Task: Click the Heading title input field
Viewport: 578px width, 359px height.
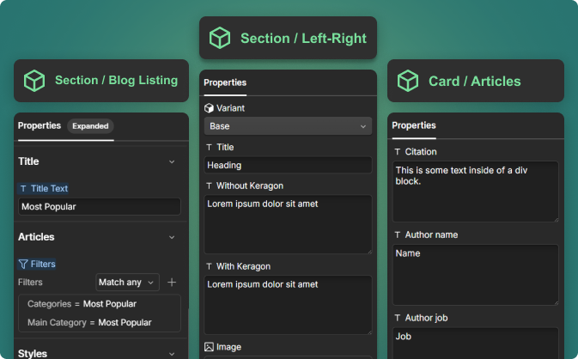Action: click(288, 165)
